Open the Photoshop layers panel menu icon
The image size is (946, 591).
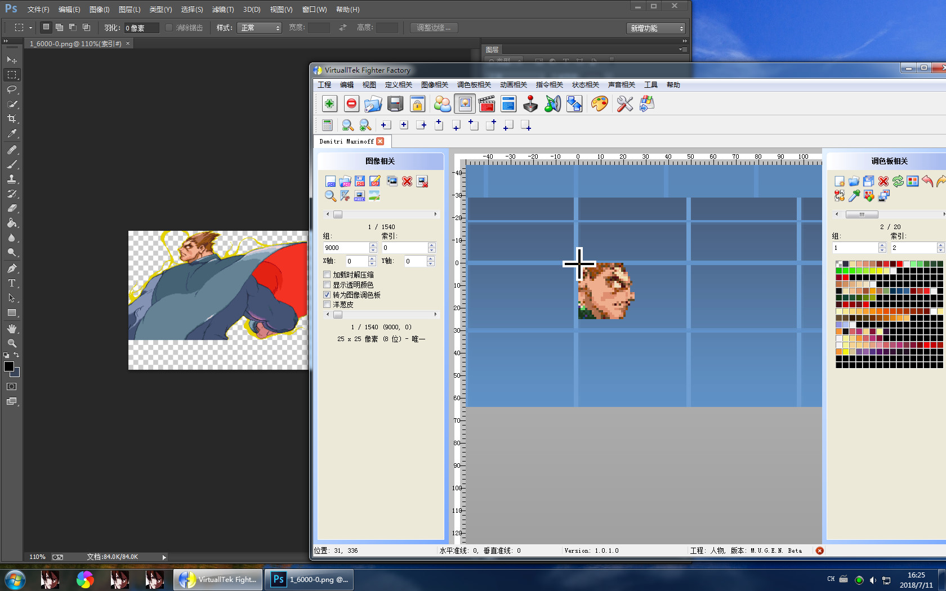pos(684,50)
